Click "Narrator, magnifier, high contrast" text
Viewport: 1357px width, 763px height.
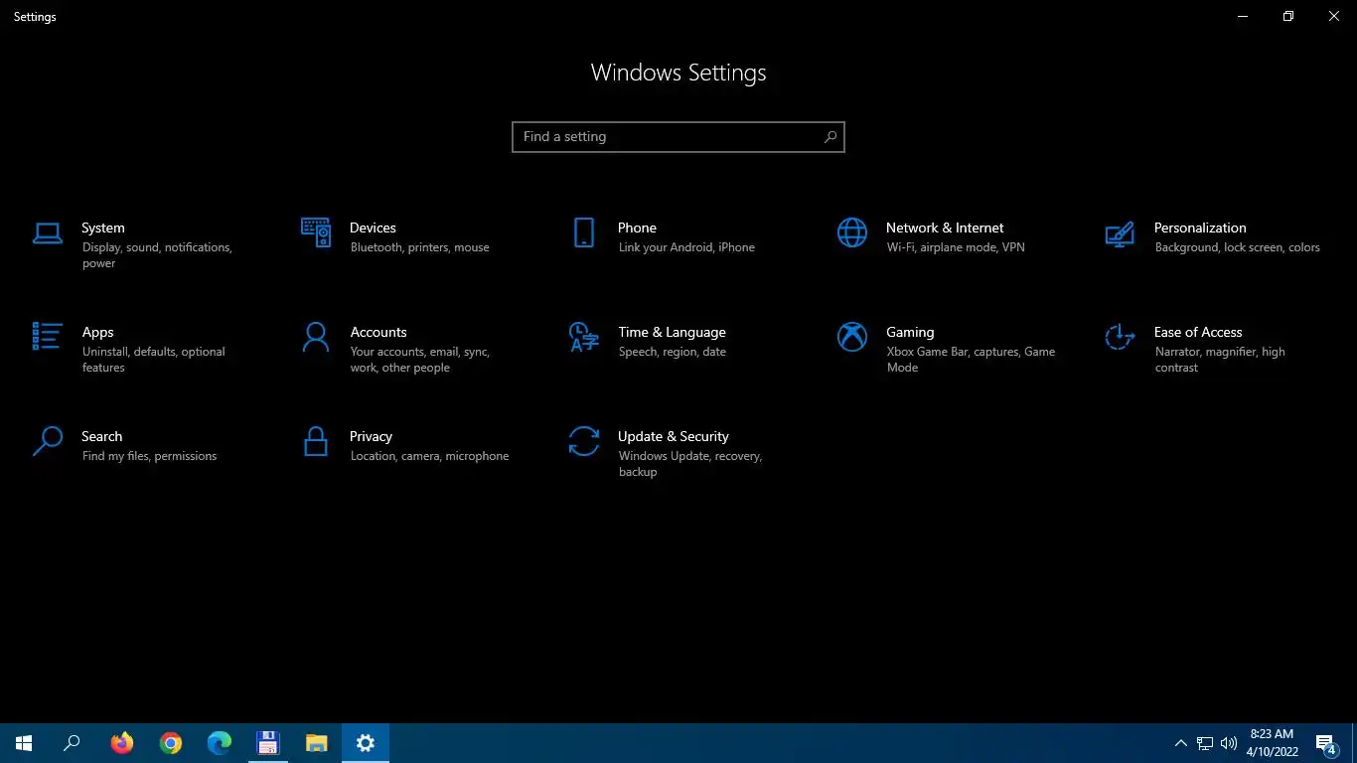pyautogui.click(x=1220, y=360)
